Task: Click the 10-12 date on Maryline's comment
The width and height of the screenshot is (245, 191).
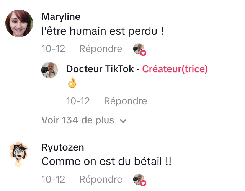Action: coord(53,49)
